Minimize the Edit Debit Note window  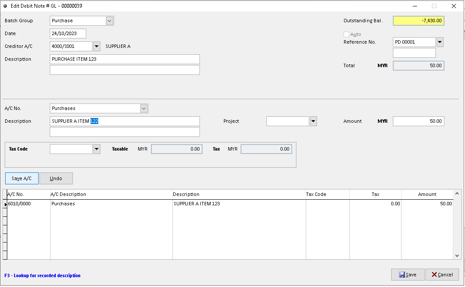[415, 6]
